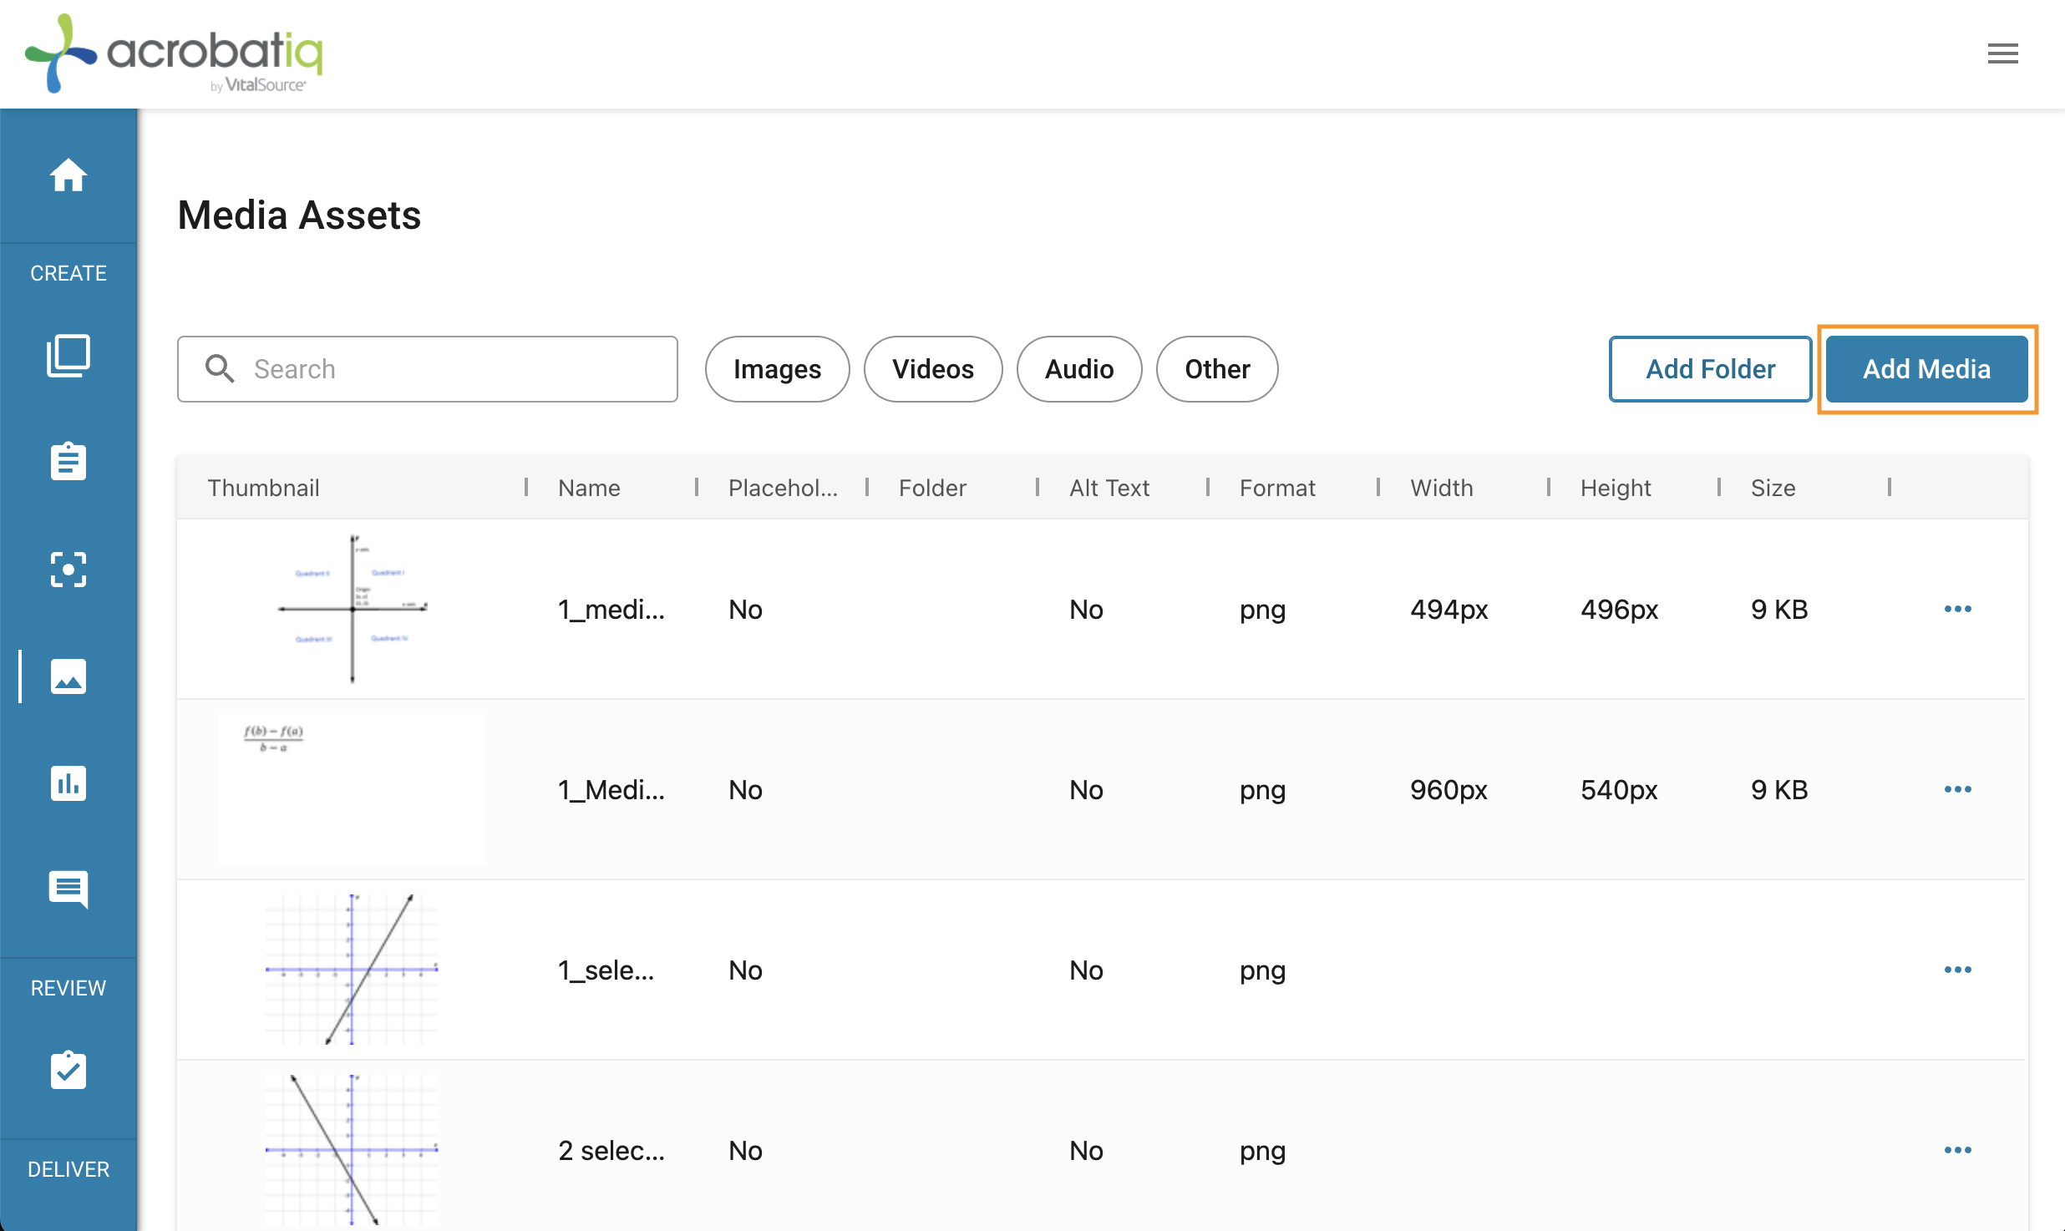Viewport: 2065px width, 1231px height.
Task: Filter by Other media type
Action: (x=1217, y=369)
